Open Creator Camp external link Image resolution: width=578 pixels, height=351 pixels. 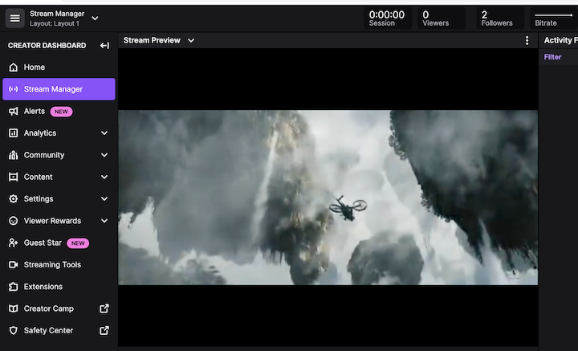(104, 308)
